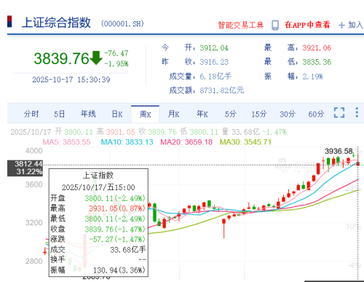
Task: Click the tooltip date 2025/10/17/五15:00
Action: click(x=98, y=187)
